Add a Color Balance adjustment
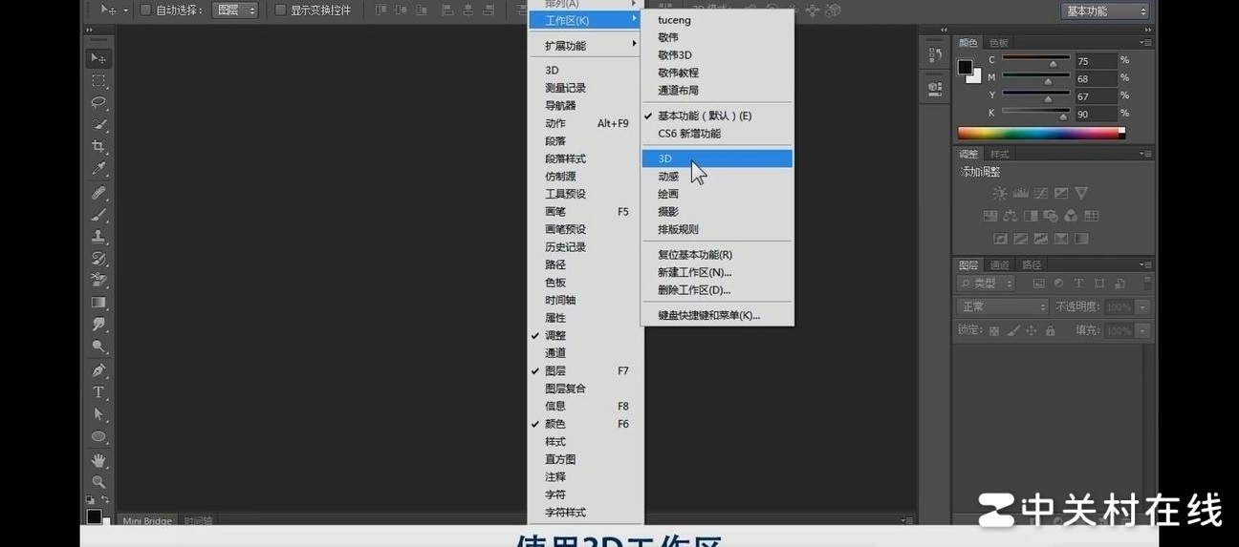This screenshot has width=1239, height=547. pyautogui.click(x=1011, y=216)
